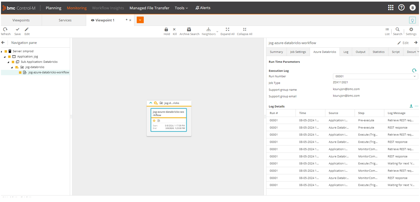
Task: Open Log Details more options ellipsis
Action: coord(416,106)
